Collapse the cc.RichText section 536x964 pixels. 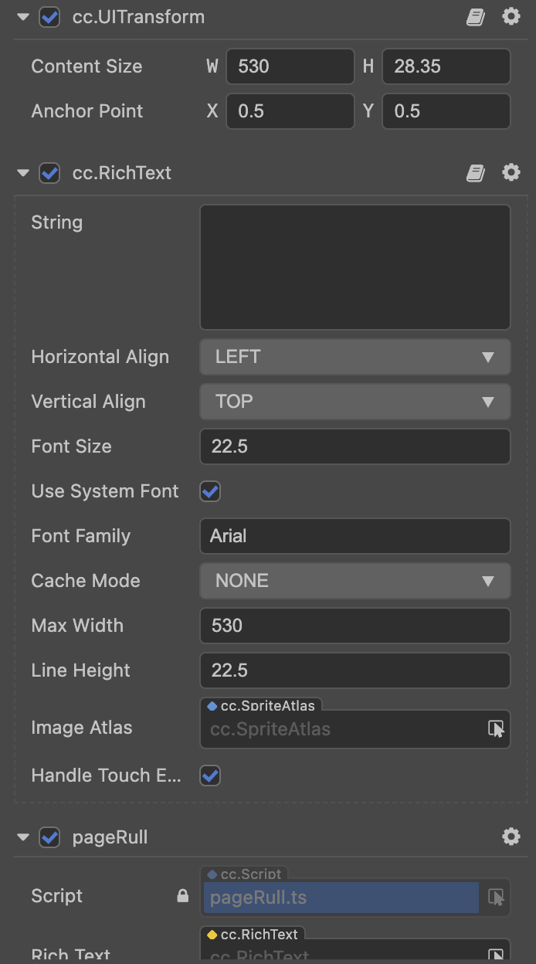click(23, 173)
